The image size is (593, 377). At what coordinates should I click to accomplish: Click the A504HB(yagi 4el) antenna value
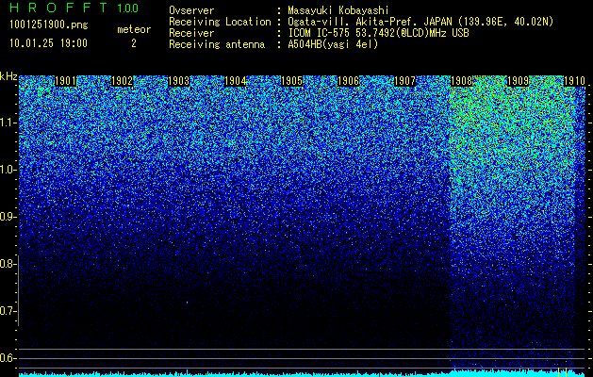[333, 44]
